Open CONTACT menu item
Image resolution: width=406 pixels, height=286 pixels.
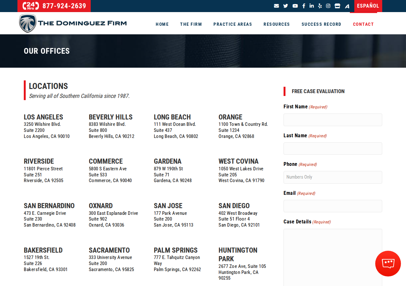point(363,24)
